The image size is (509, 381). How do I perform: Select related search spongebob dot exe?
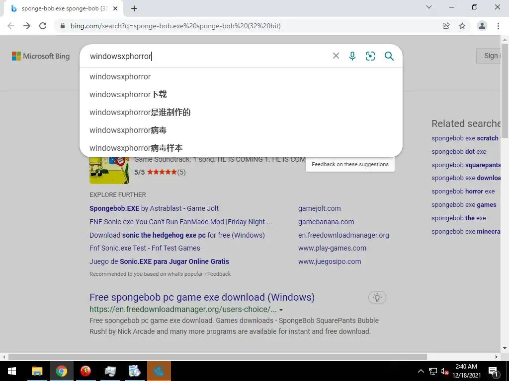pyautogui.click(x=459, y=152)
